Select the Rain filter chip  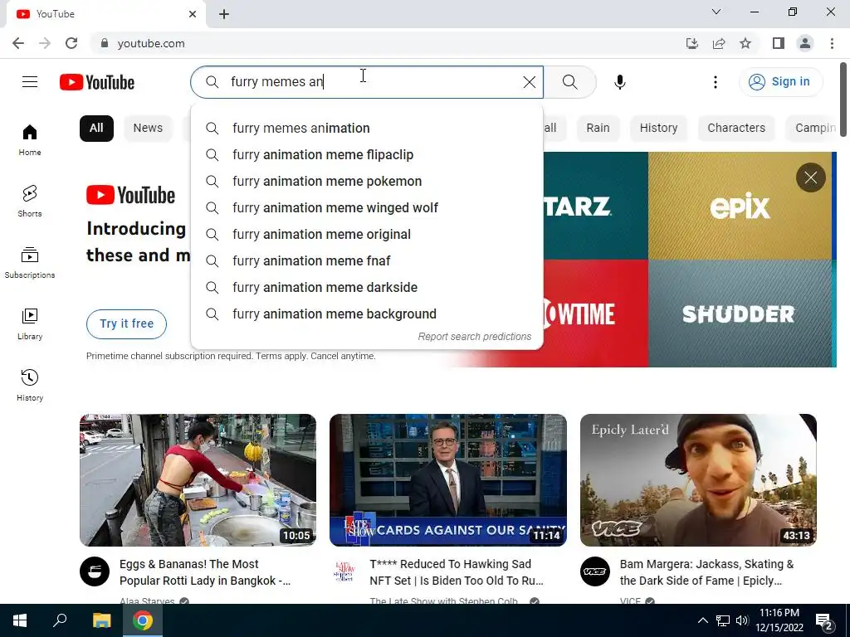coord(598,128)
